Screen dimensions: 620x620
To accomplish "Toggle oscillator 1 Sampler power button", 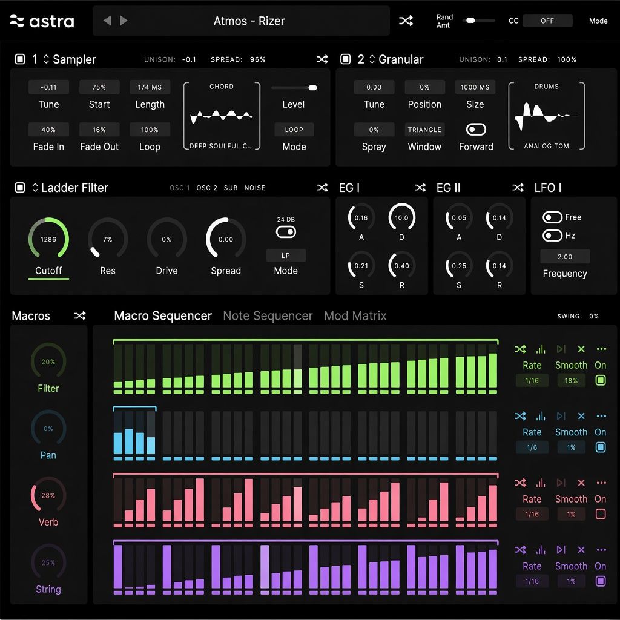I will pyautogui.click(x=20, y=59).
